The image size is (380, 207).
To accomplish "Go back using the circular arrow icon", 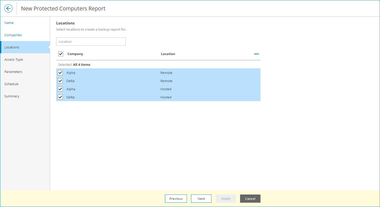I will pyautogui.click(x=8, y=8).
